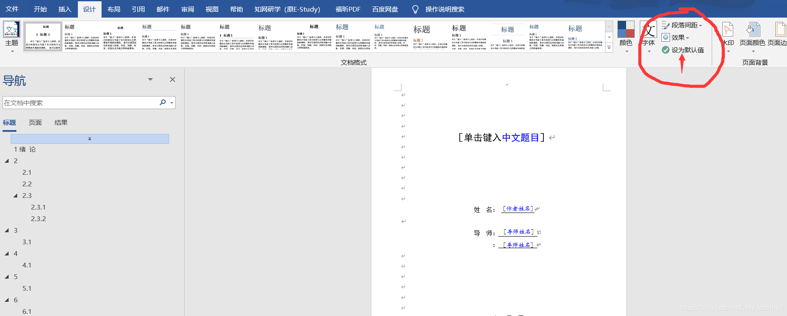The height and width of the screenshot is (316, 787).
Task: Click the 作者姓名 author placeholder
Action: [518, 209]
